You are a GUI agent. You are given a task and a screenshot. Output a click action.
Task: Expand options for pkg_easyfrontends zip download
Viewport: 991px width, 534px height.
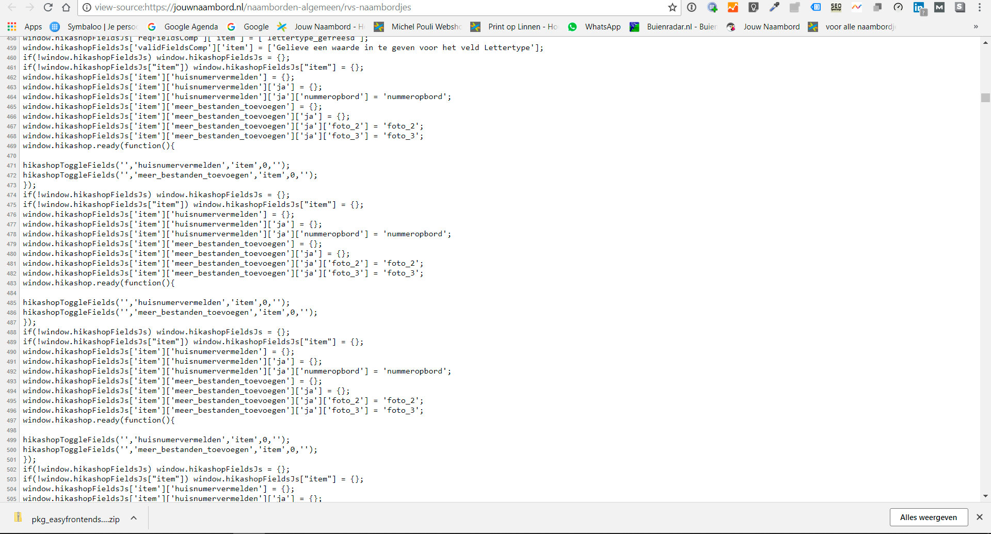(x=134, y=518)
